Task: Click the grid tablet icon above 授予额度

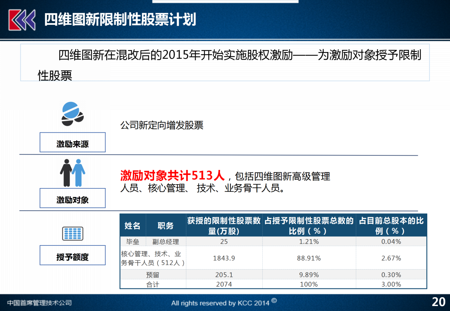Action: tap(72, 234)
